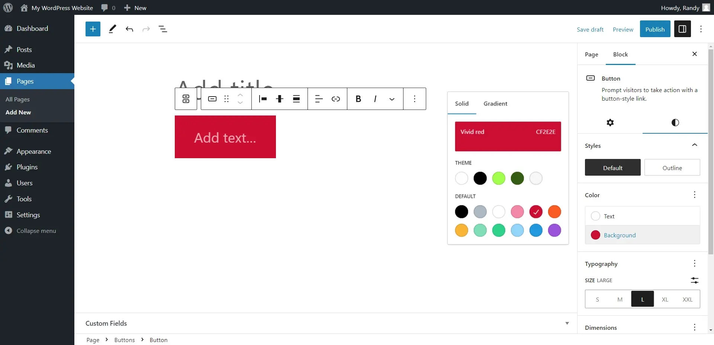
Task: Click the link icon in block toolbar
Action: coord(335,99)
